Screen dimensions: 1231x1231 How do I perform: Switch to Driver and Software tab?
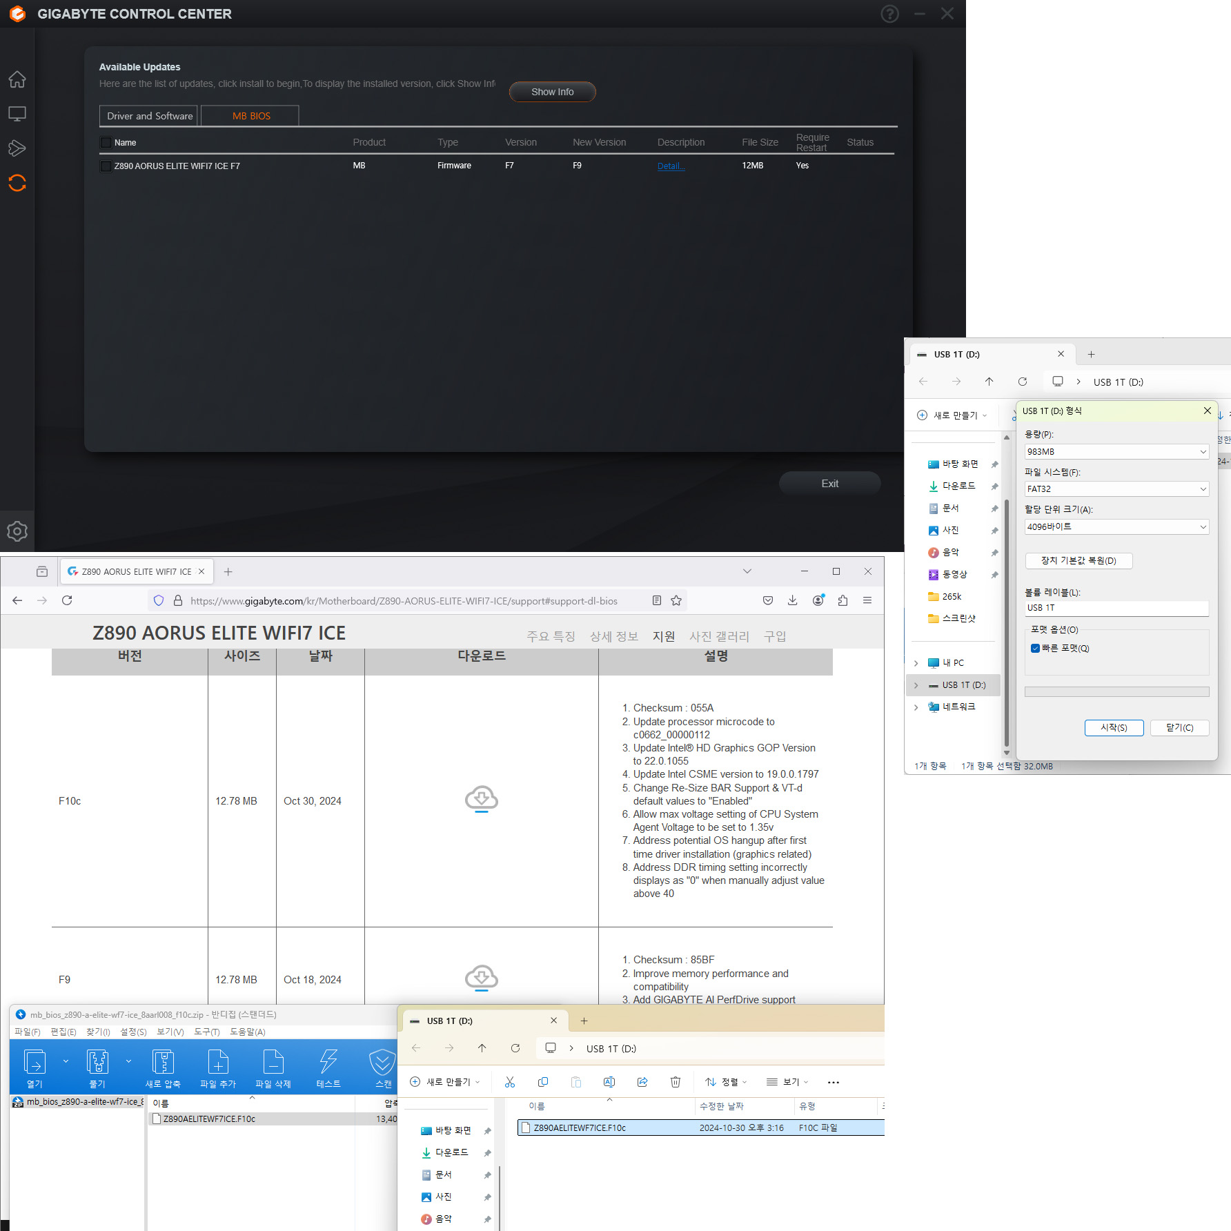149,116
